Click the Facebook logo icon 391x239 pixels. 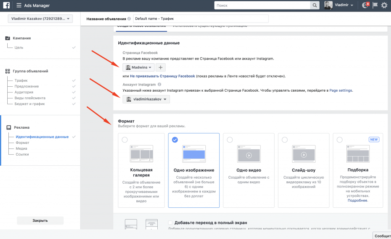6,5
